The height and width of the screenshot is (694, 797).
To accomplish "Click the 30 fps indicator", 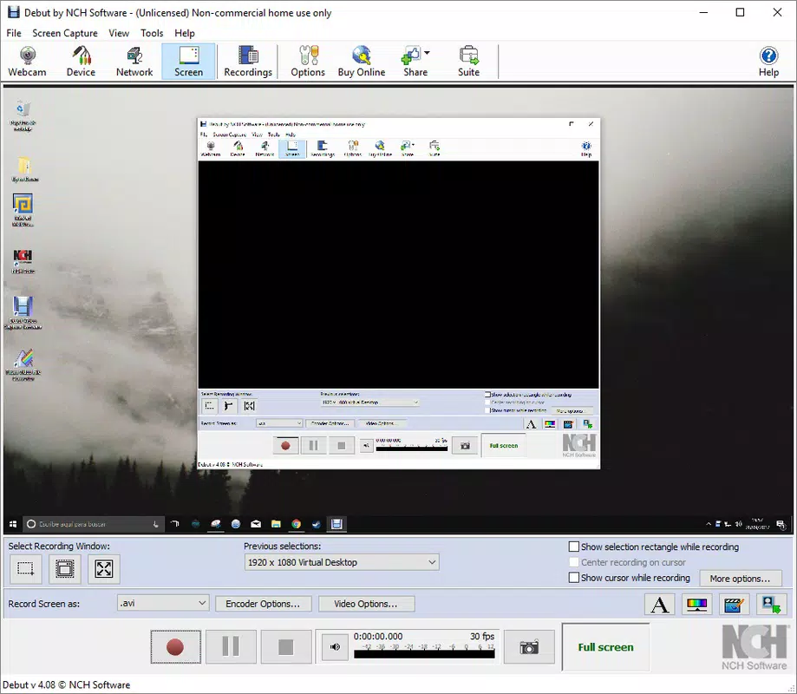I will [482, 637].
